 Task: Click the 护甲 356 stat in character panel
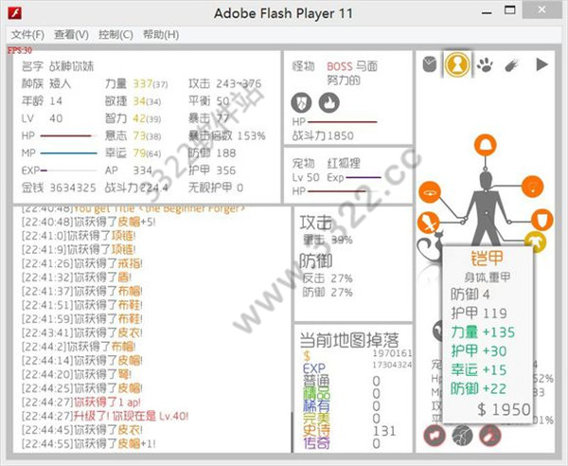212,170
